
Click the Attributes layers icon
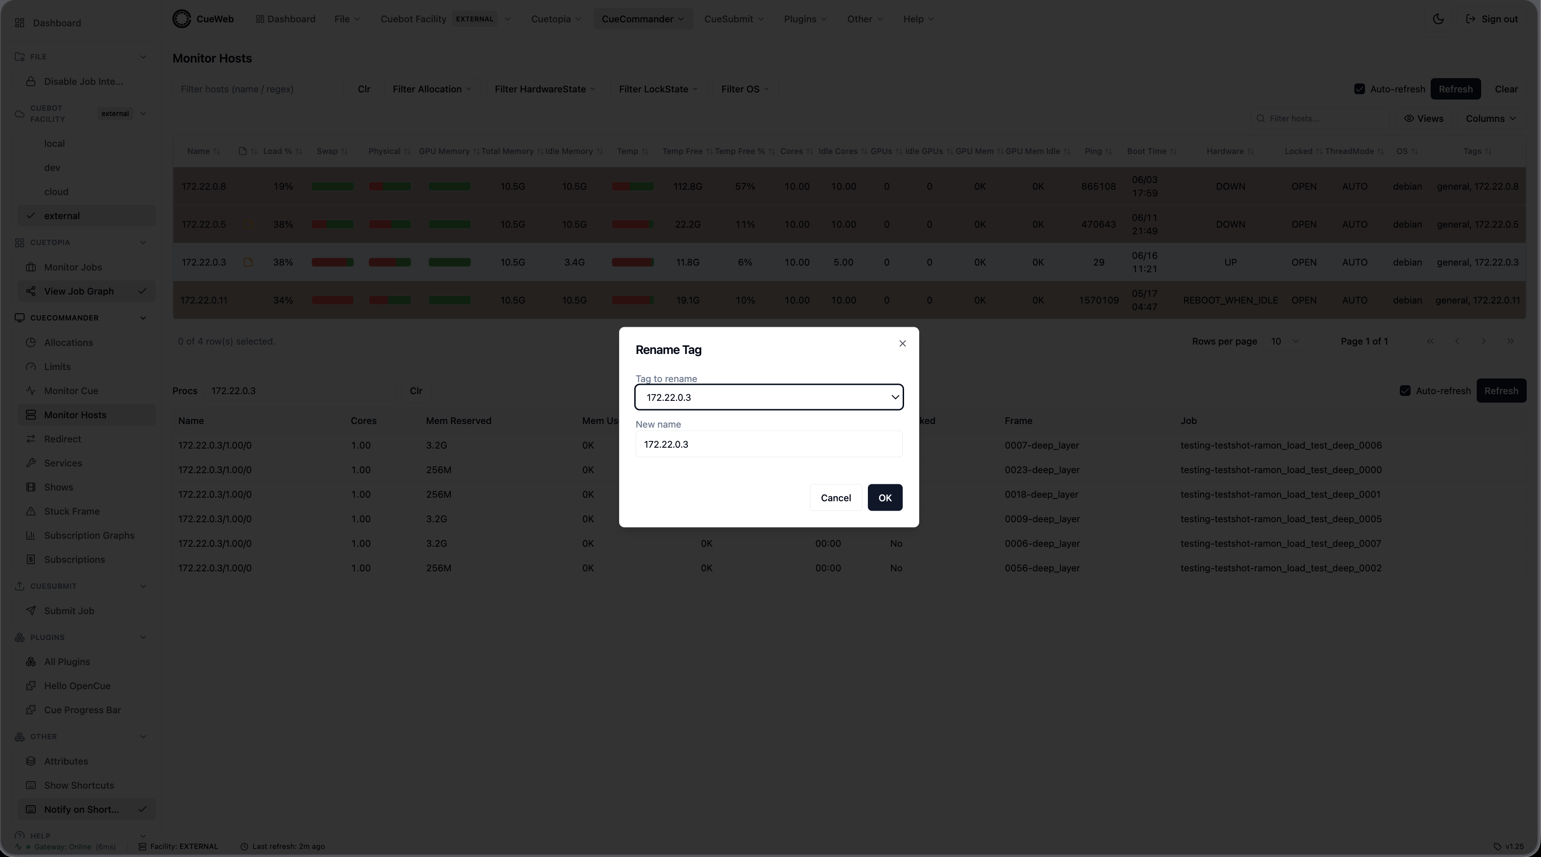(x=31, y=761)
